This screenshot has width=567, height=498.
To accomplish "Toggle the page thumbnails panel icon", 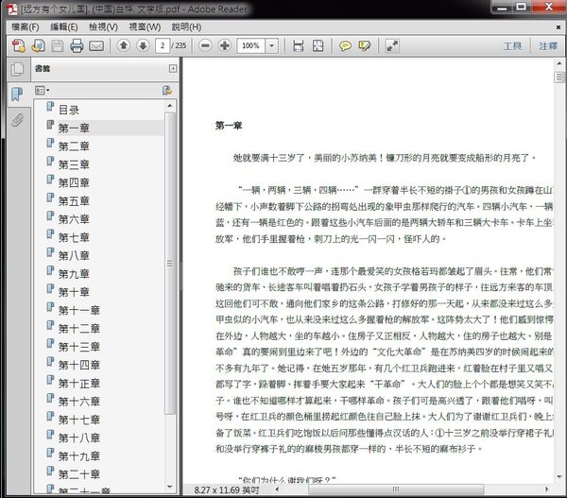I will pyautogui.click(x=16, y=70).
